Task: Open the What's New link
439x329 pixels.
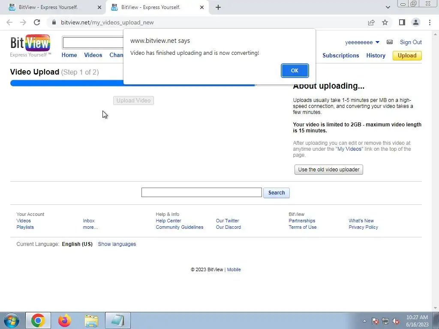Action: coord(361,221)
